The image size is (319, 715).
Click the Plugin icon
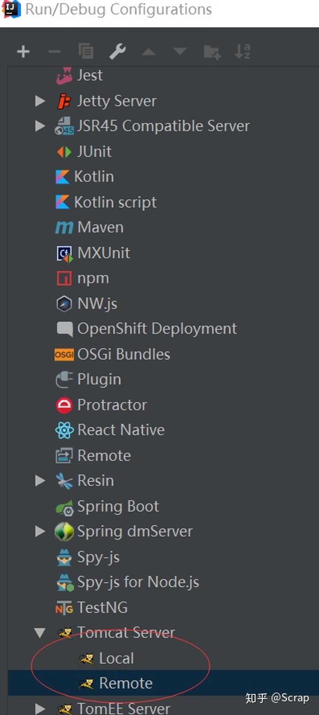point(64,380)
